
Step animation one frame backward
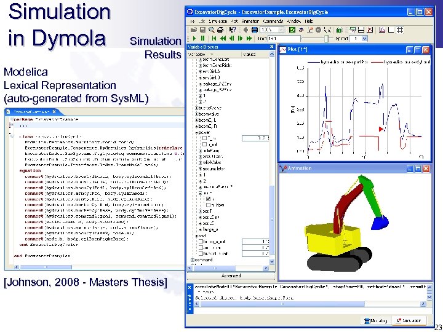coord(232,38)
